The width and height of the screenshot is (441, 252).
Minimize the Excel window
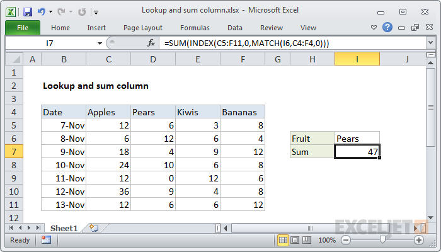[381, 13]
